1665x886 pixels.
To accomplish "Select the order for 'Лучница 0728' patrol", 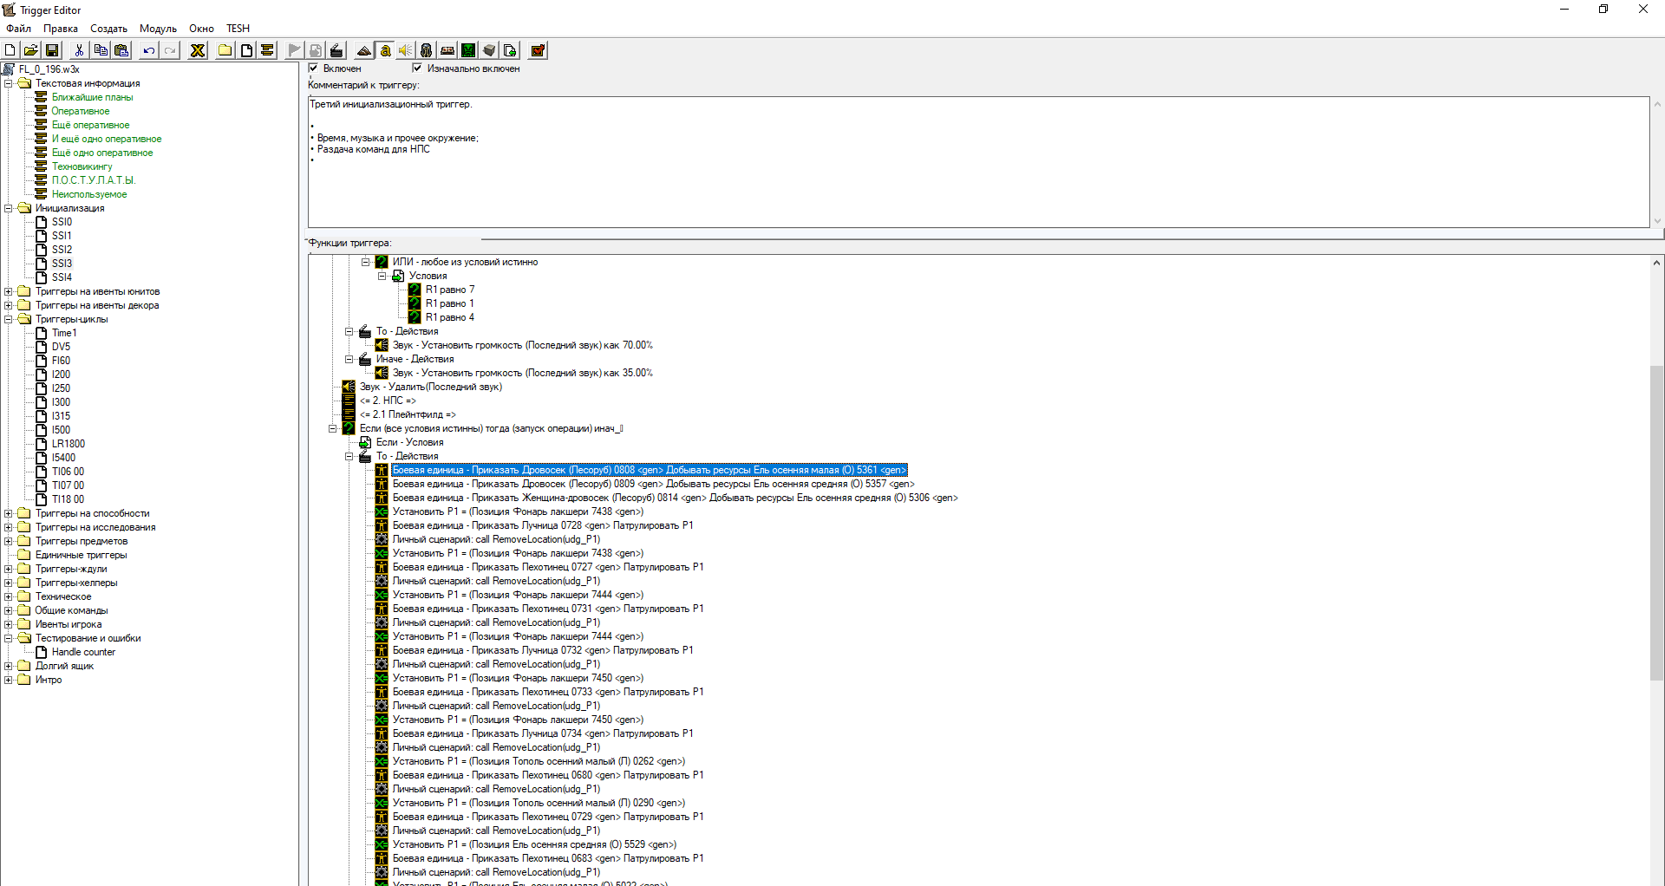I will point(543,525).
